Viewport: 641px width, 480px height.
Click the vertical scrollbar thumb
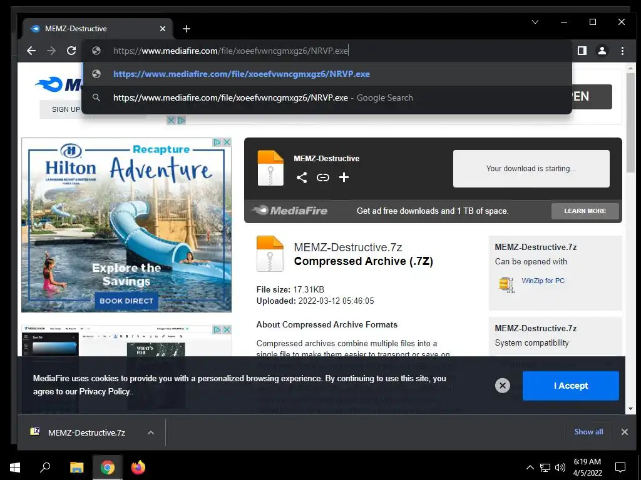[x=630, y=124]
